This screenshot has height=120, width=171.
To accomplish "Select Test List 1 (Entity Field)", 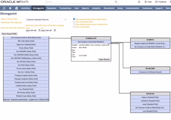I will (x=26, y=72).
